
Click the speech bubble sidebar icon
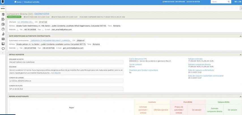pos(3,49)
